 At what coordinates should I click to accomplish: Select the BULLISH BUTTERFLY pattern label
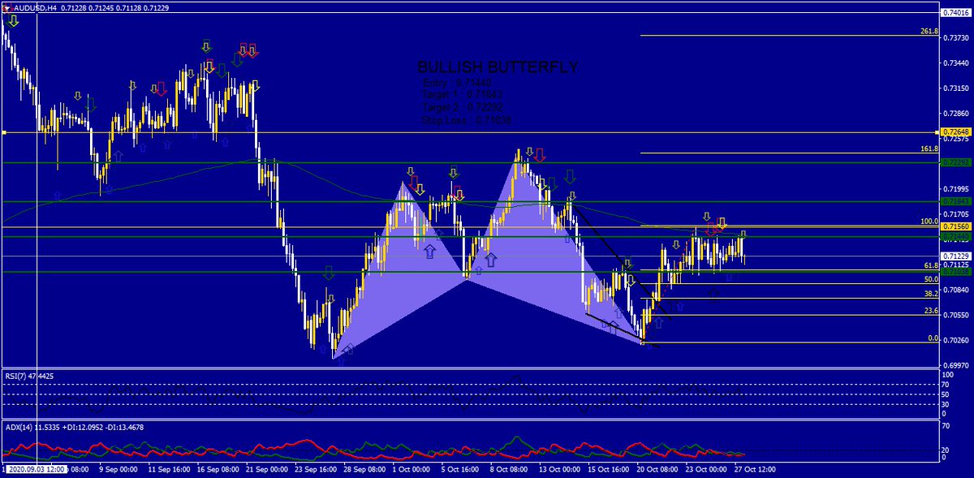[x=498, y=67]
